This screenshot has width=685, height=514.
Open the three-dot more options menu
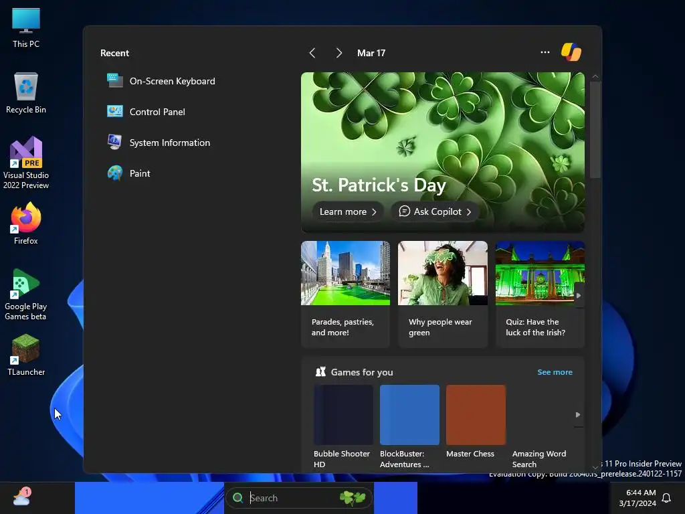coord(545,52)
